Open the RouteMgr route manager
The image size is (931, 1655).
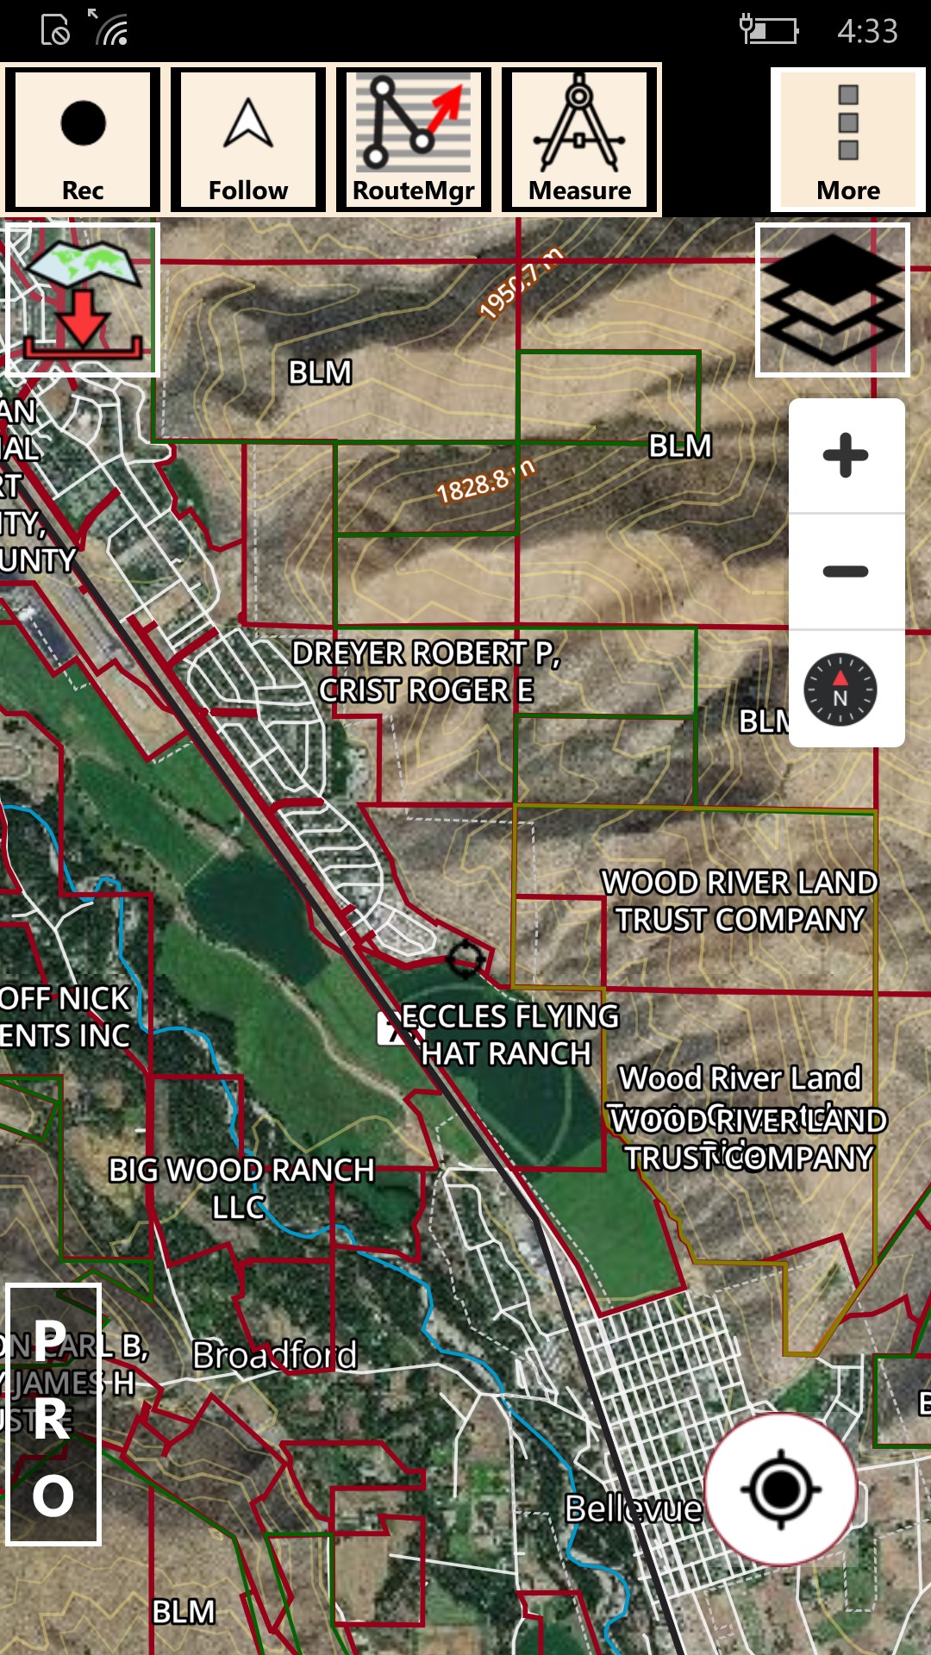(414, 140)
